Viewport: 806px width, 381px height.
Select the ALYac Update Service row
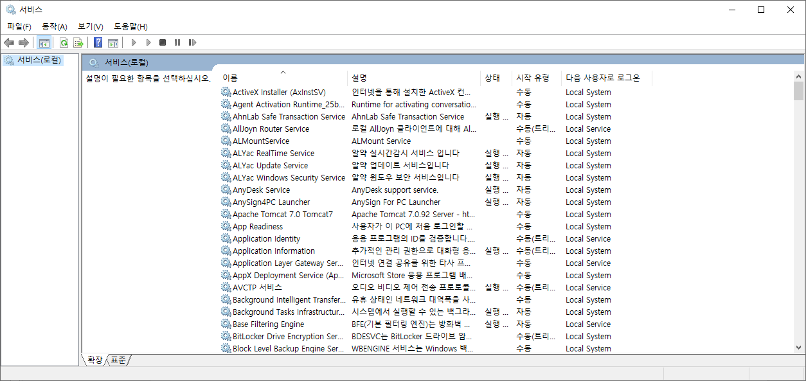coord(435,165)
